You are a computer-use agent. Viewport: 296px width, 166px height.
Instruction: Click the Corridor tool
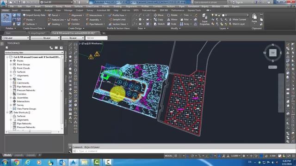74,24
